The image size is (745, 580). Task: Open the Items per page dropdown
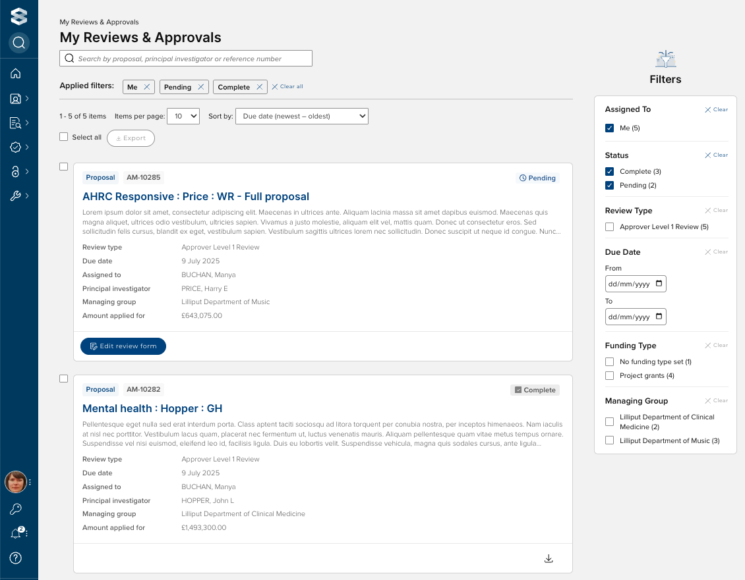click(x=183, y=117)
